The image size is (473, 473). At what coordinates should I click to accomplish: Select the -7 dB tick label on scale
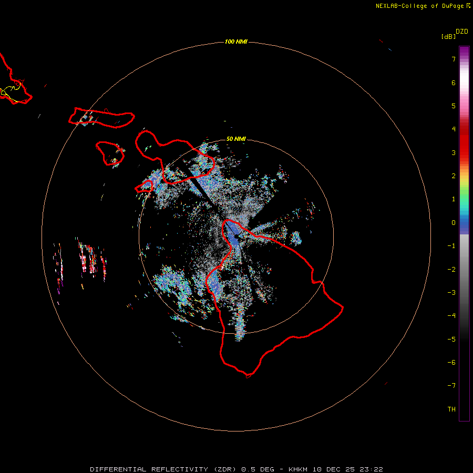tap(451, 386)
